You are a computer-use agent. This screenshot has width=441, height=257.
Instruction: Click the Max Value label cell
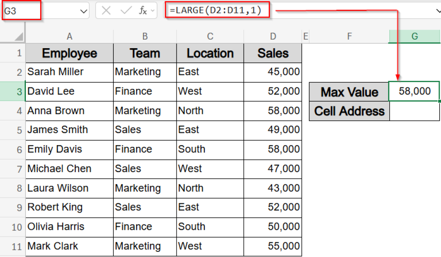349,92
